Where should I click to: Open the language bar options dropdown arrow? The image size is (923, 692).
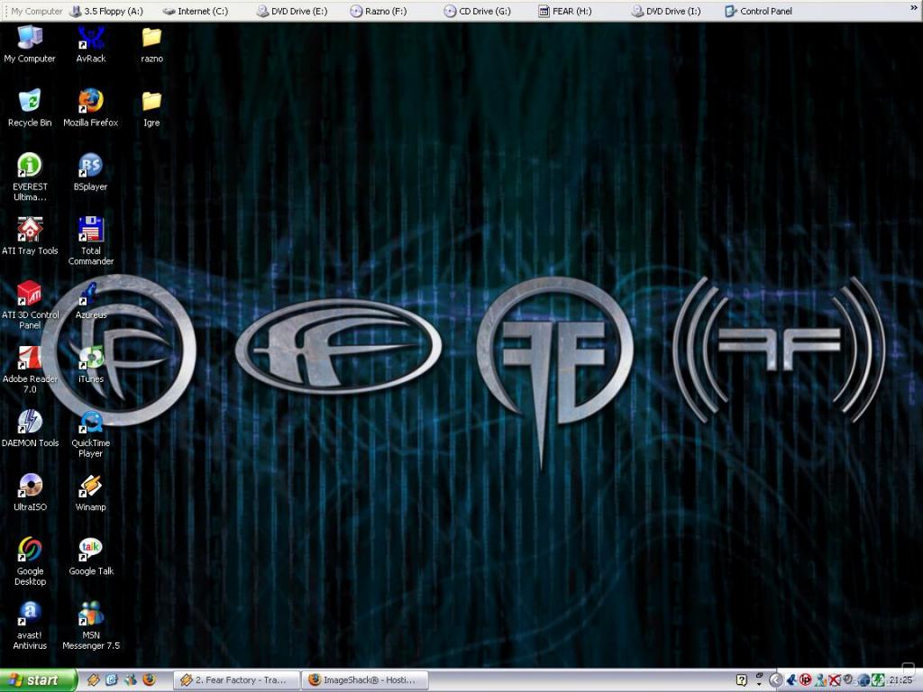(759, 684)
